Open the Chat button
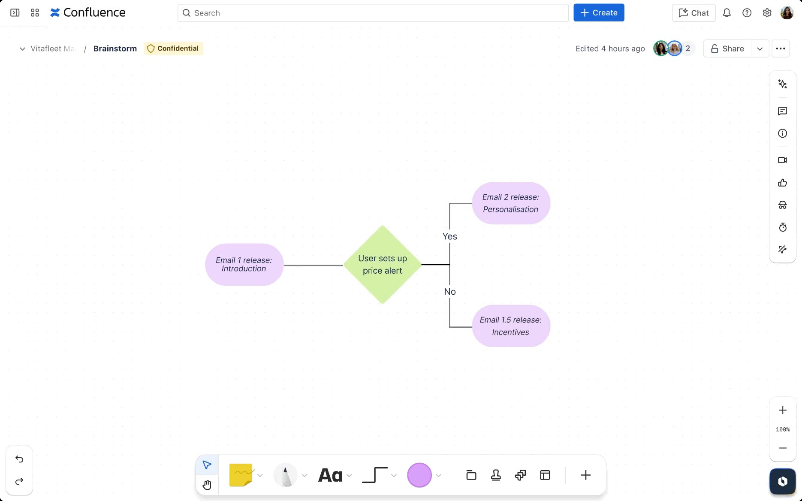Viewport: 802px width, 501px height. [x=693, y=13]
